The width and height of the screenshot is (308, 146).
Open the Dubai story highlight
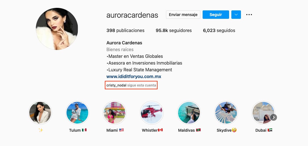point(263,113)
